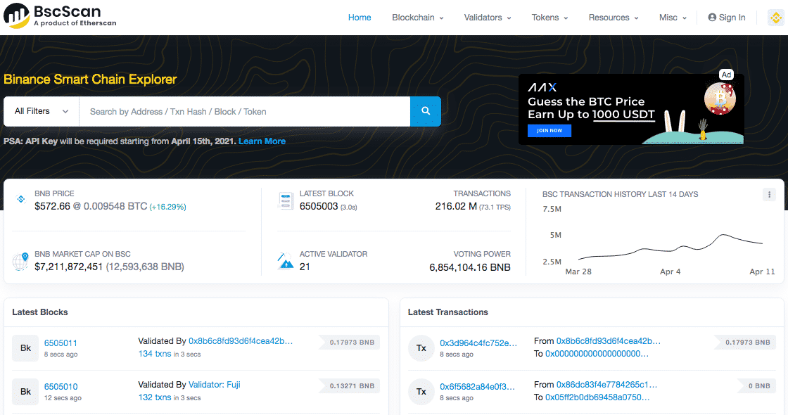Click the Sign In link
This screenshot has width=788, height=415.
pos(727,18)
